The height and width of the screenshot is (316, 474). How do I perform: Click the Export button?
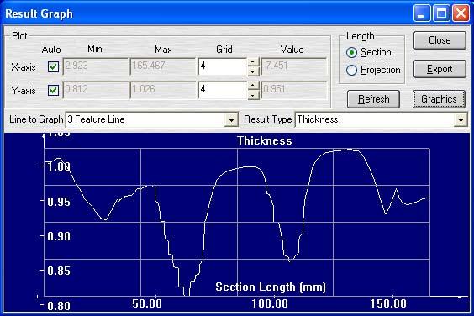[440, 69]
